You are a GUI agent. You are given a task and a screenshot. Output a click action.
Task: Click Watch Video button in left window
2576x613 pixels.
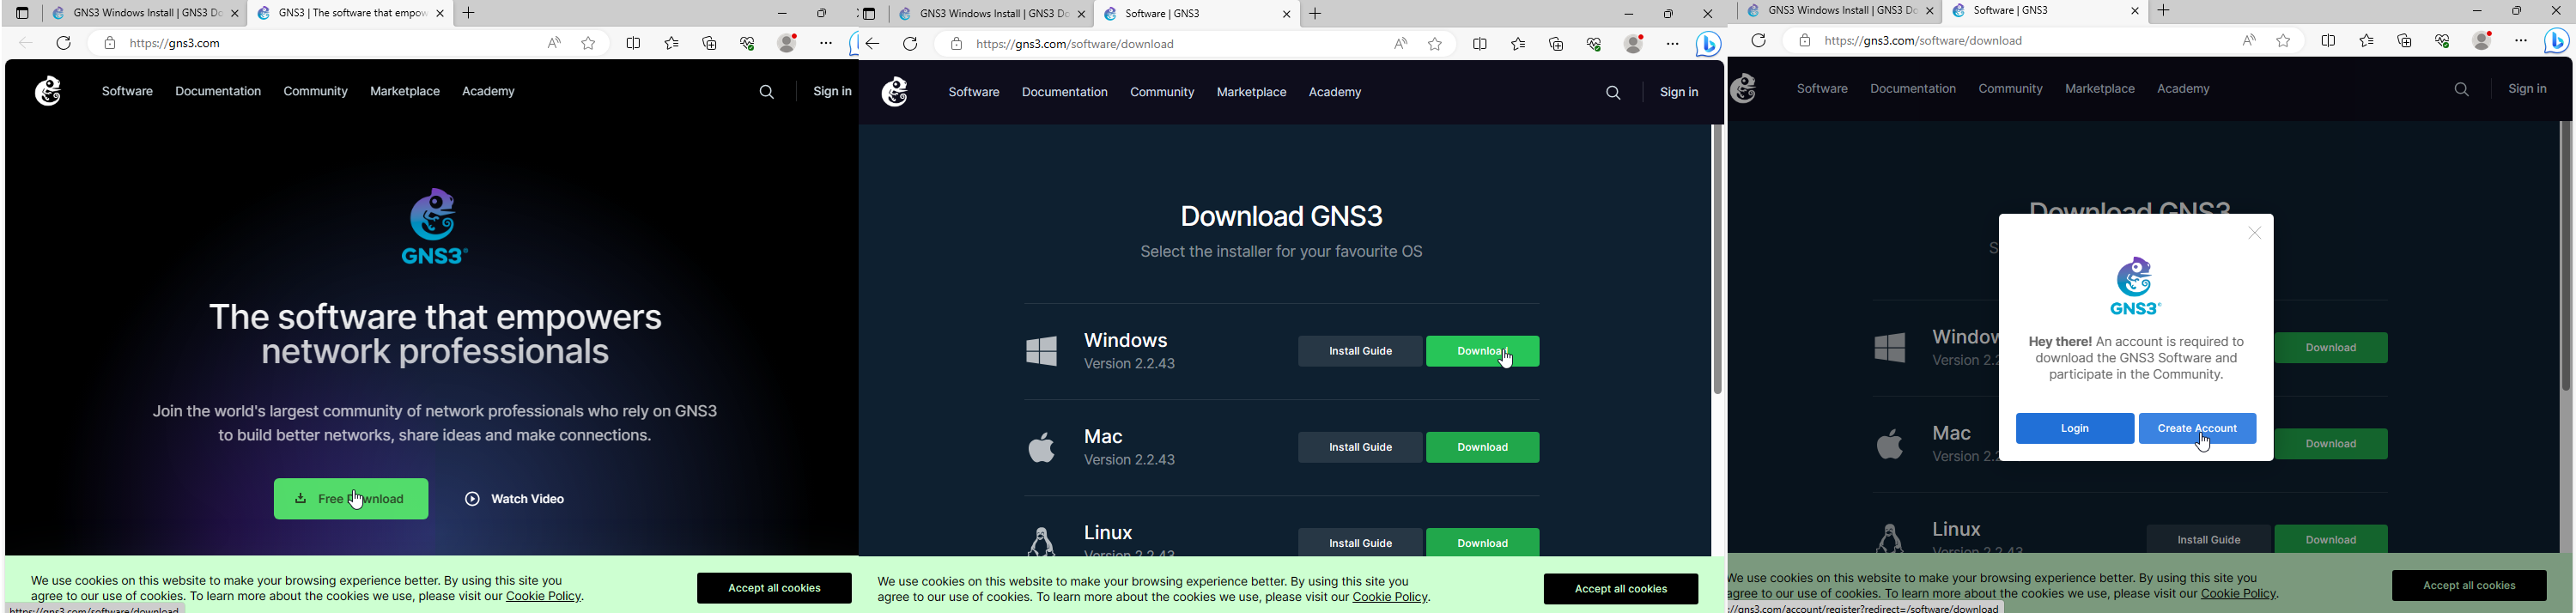tap(515, 499)
